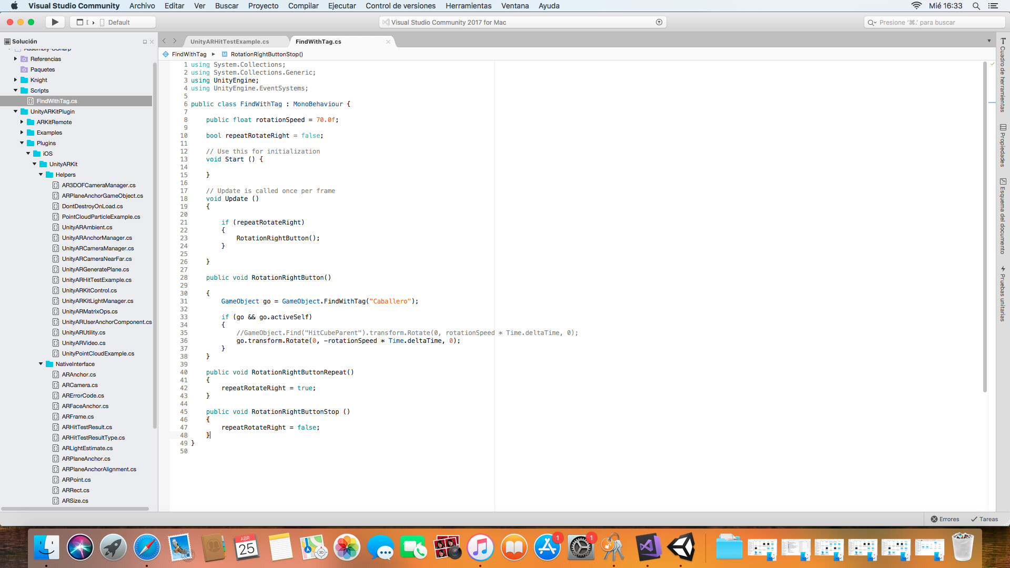Open the tab list dropdown arrow
The image size is (1010, 568).
(x=989, y=41)
